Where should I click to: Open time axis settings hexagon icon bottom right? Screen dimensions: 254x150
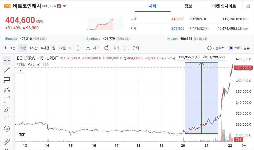click(x=244, y=145)
